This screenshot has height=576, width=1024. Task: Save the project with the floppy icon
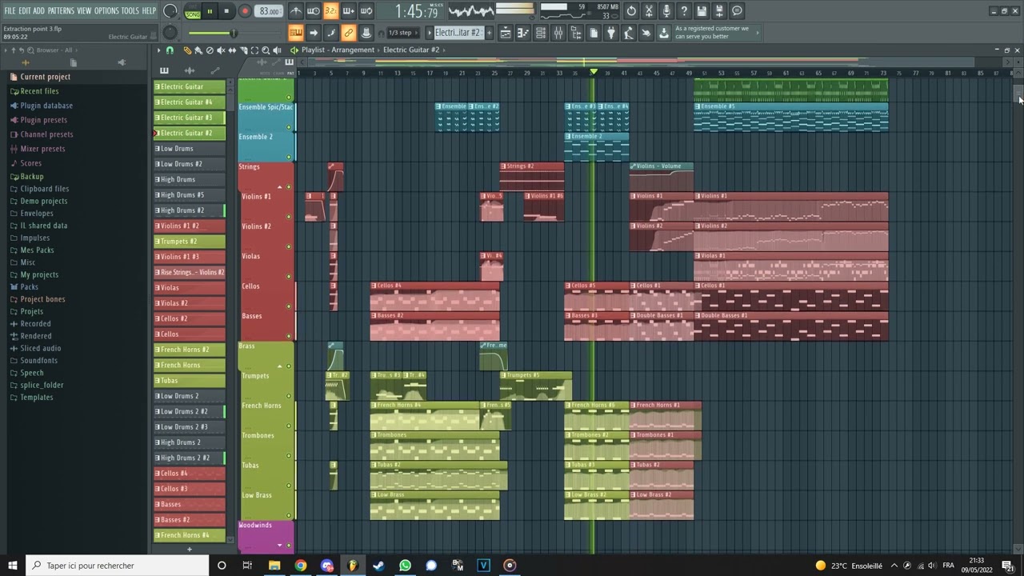[x=702, y=11]
